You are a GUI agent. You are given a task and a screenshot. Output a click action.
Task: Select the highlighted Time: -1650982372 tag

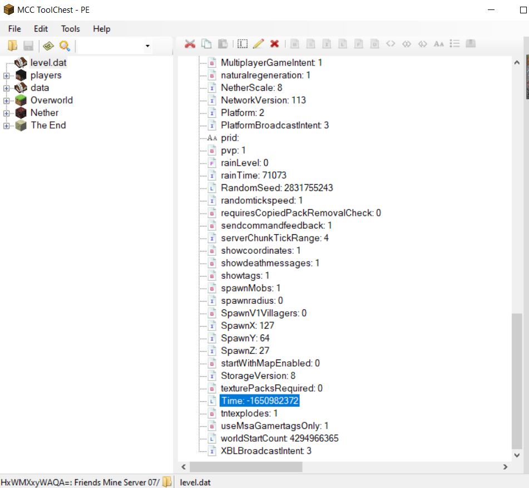[259, 401]
